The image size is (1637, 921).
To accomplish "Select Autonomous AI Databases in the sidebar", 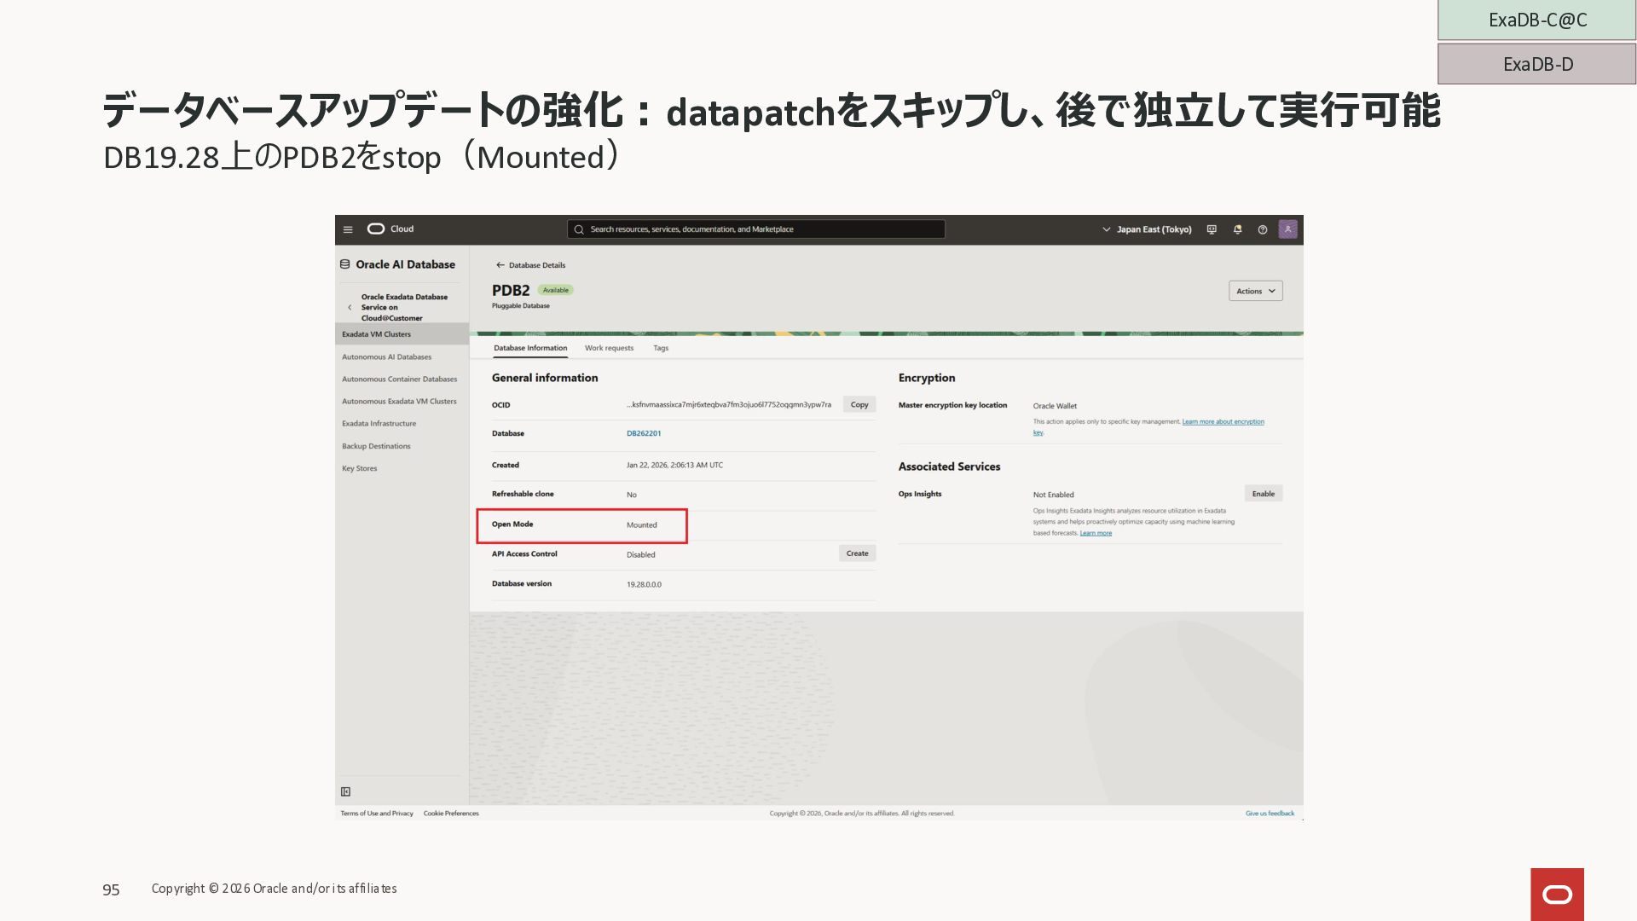I will [386, 357].
